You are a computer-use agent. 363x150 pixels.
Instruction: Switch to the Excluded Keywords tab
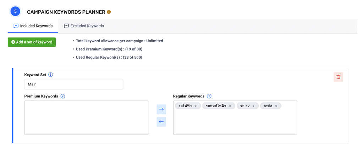84,26
